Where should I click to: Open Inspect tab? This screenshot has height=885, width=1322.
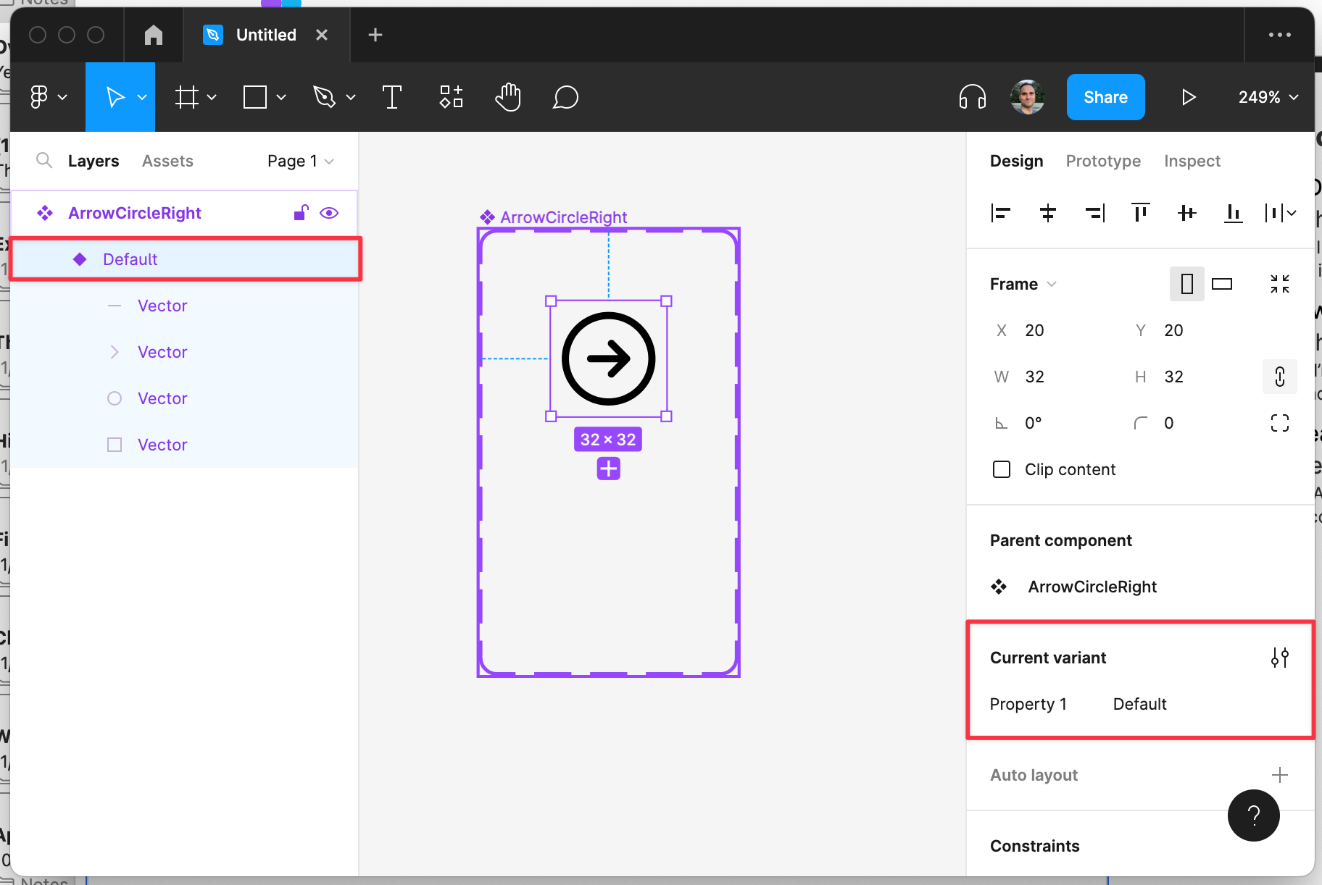(1192, 161)
